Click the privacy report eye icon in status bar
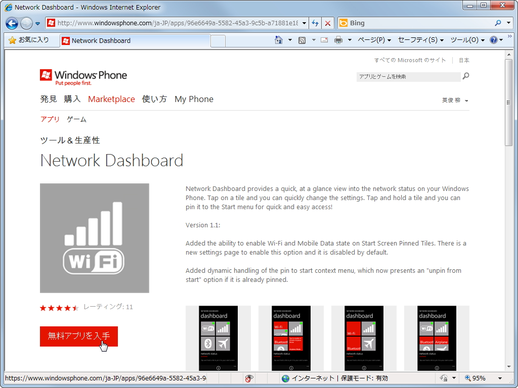Screen dimensions: 518x388 coord(249,378)
